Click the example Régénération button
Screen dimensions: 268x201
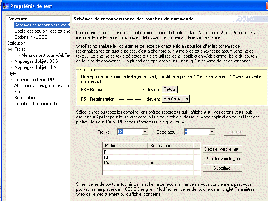click(176, 99)
